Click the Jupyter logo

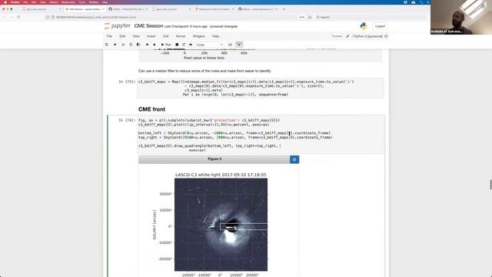click(118, 25)
